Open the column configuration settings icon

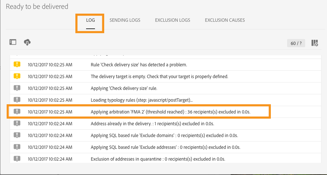click(315, 43)
